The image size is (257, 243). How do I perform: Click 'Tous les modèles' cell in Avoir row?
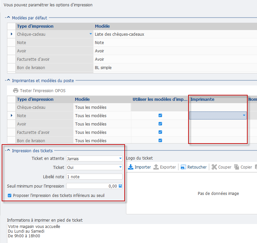pyautogui.click(x=102, y=124)
